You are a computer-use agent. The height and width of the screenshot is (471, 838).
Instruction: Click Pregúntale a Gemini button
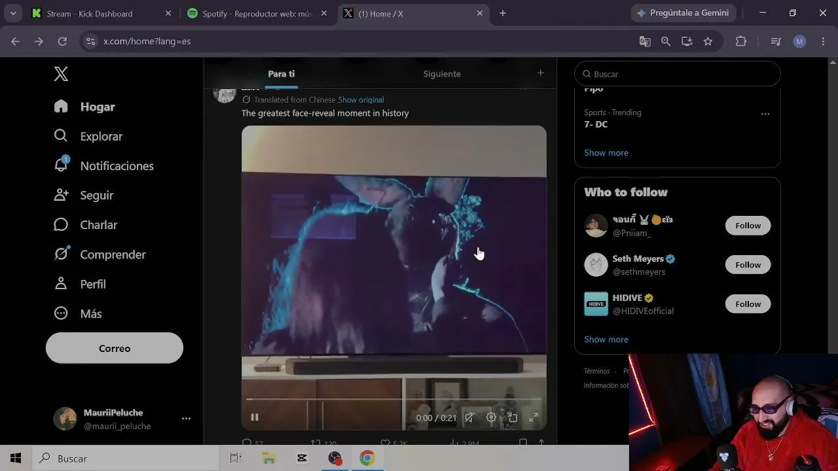point(683,13)
